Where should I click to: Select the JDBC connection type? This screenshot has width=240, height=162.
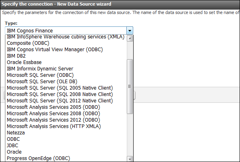click(12, 146)
